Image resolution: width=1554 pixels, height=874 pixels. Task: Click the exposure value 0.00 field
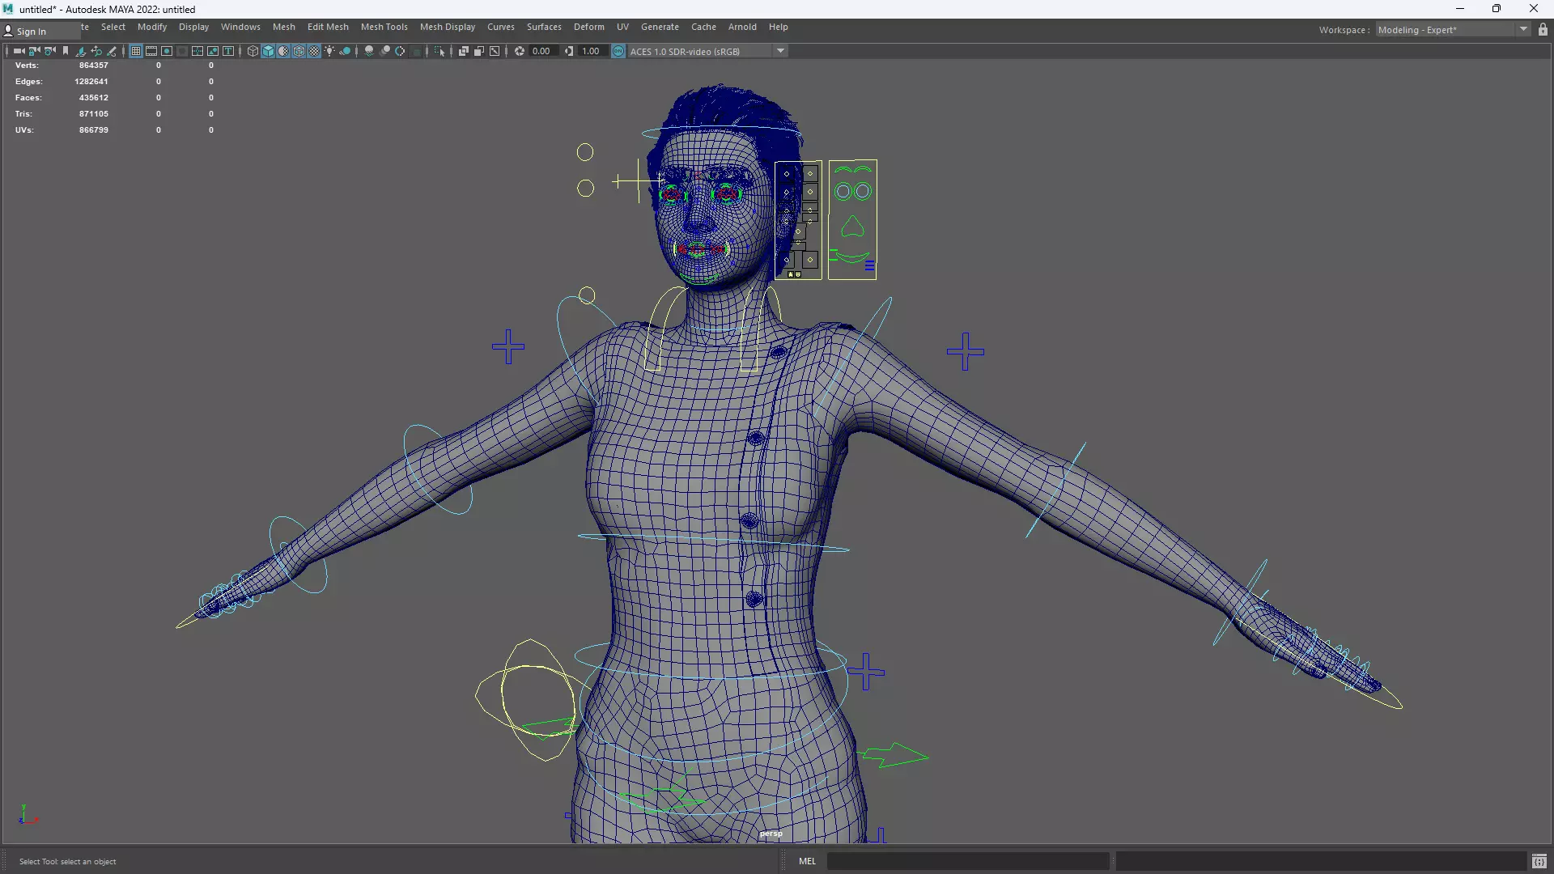(x=541, y=51)
